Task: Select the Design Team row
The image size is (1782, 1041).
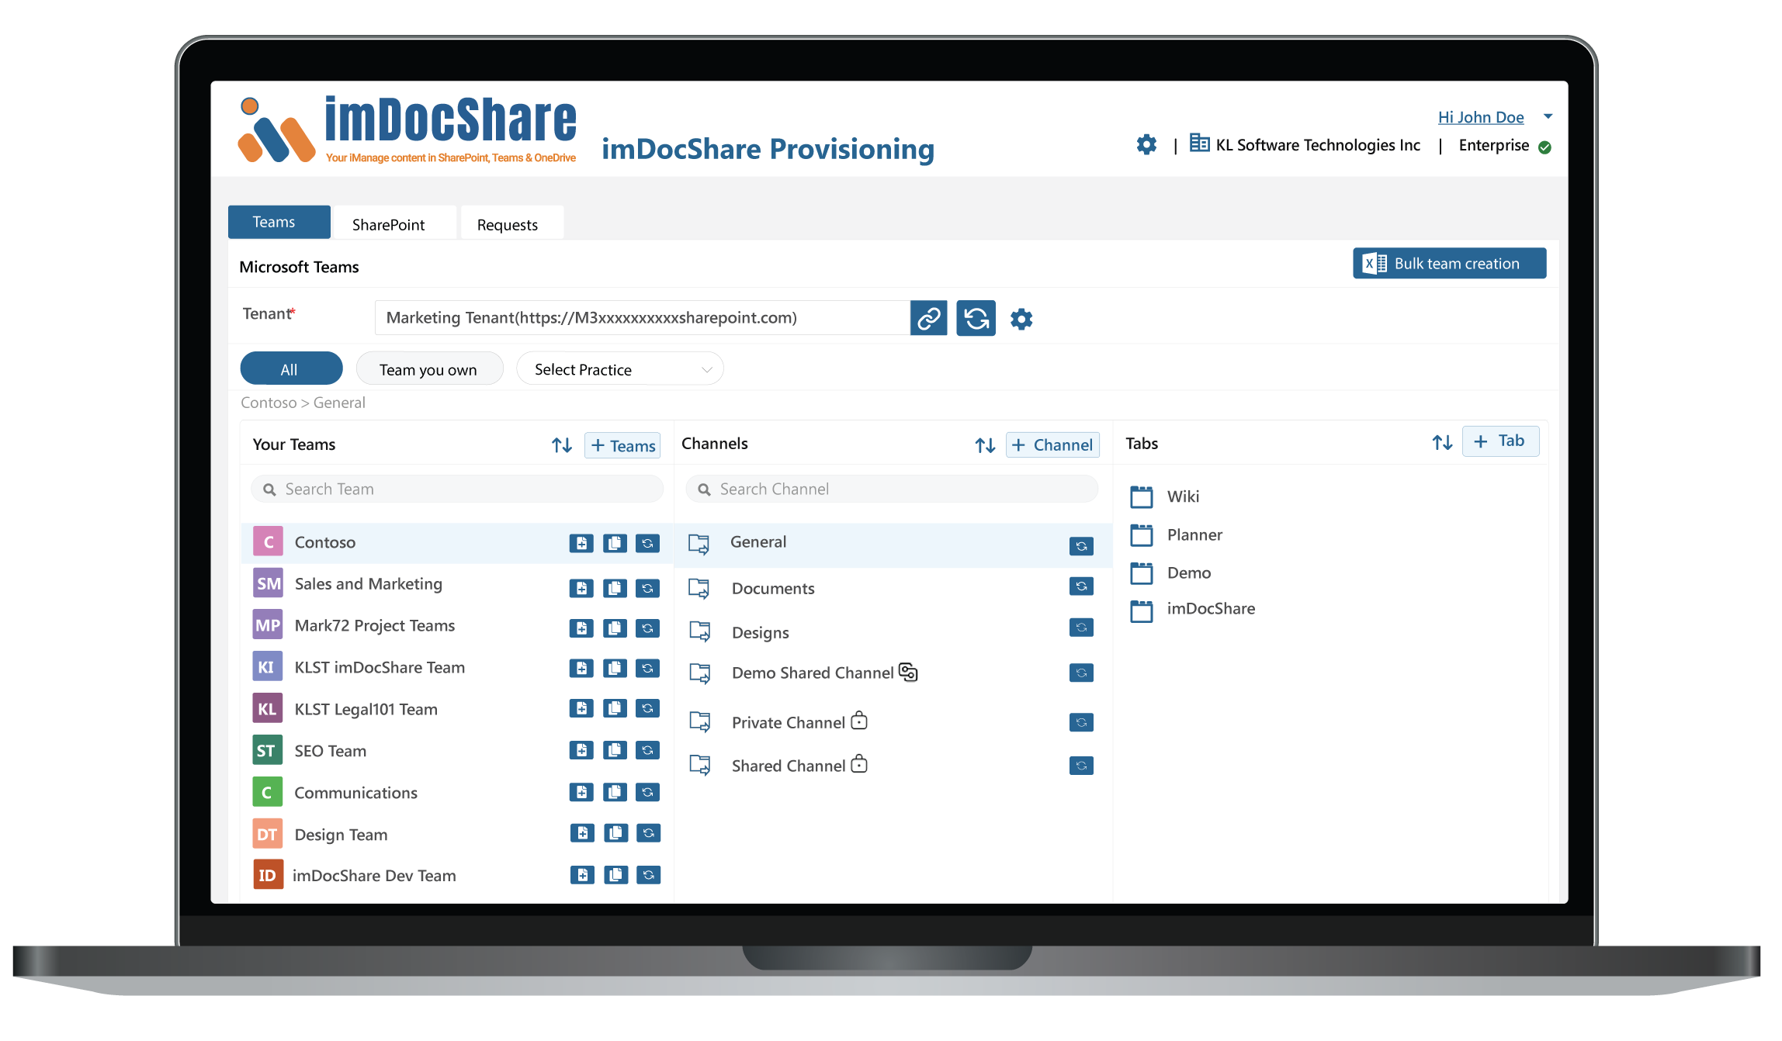Action: pyautogui.click(x=457, y=835)
